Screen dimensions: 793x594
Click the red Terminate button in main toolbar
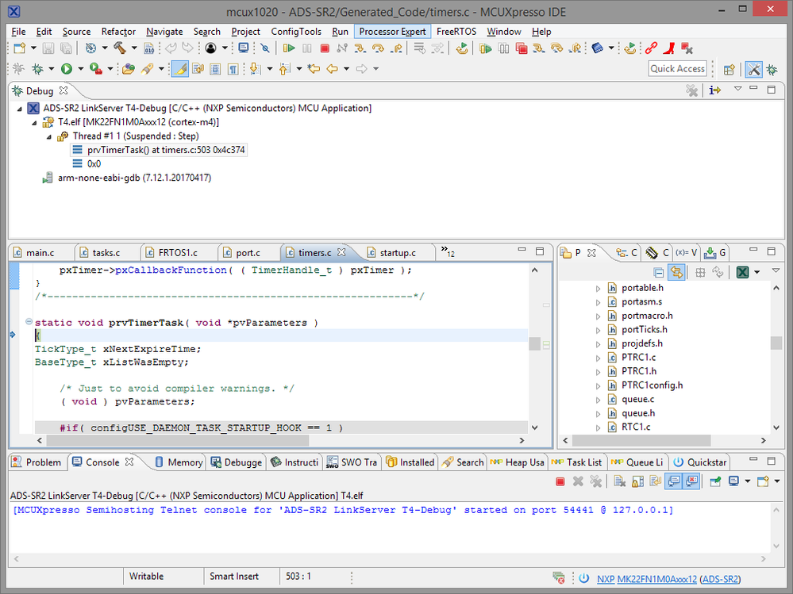(325, 48)
